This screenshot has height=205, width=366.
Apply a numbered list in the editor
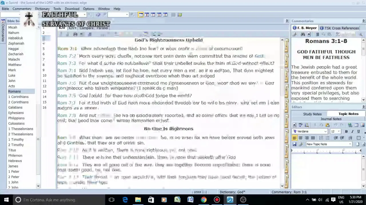pyautogui.click(x=321, y=138)
